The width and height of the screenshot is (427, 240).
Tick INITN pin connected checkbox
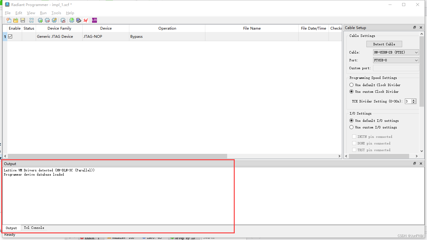tap(354, 137)
